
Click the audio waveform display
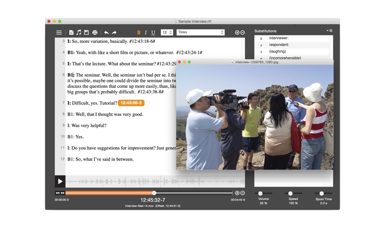155,182
